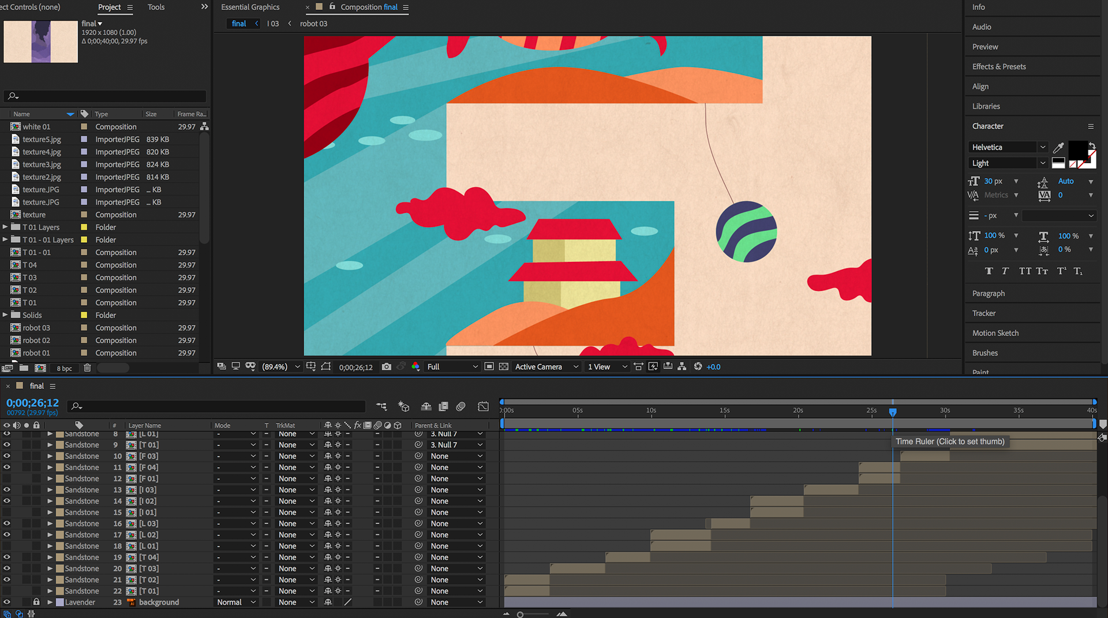Enable motion blur icon in timeline
Screen dimensions: 1108x618
[461, 407]
